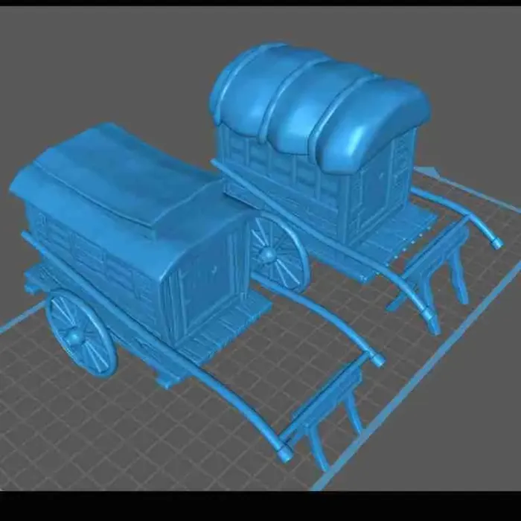Click the spoked wheel of the flat-roof wagon
This screenshot has height=521, width=521.
81,333
